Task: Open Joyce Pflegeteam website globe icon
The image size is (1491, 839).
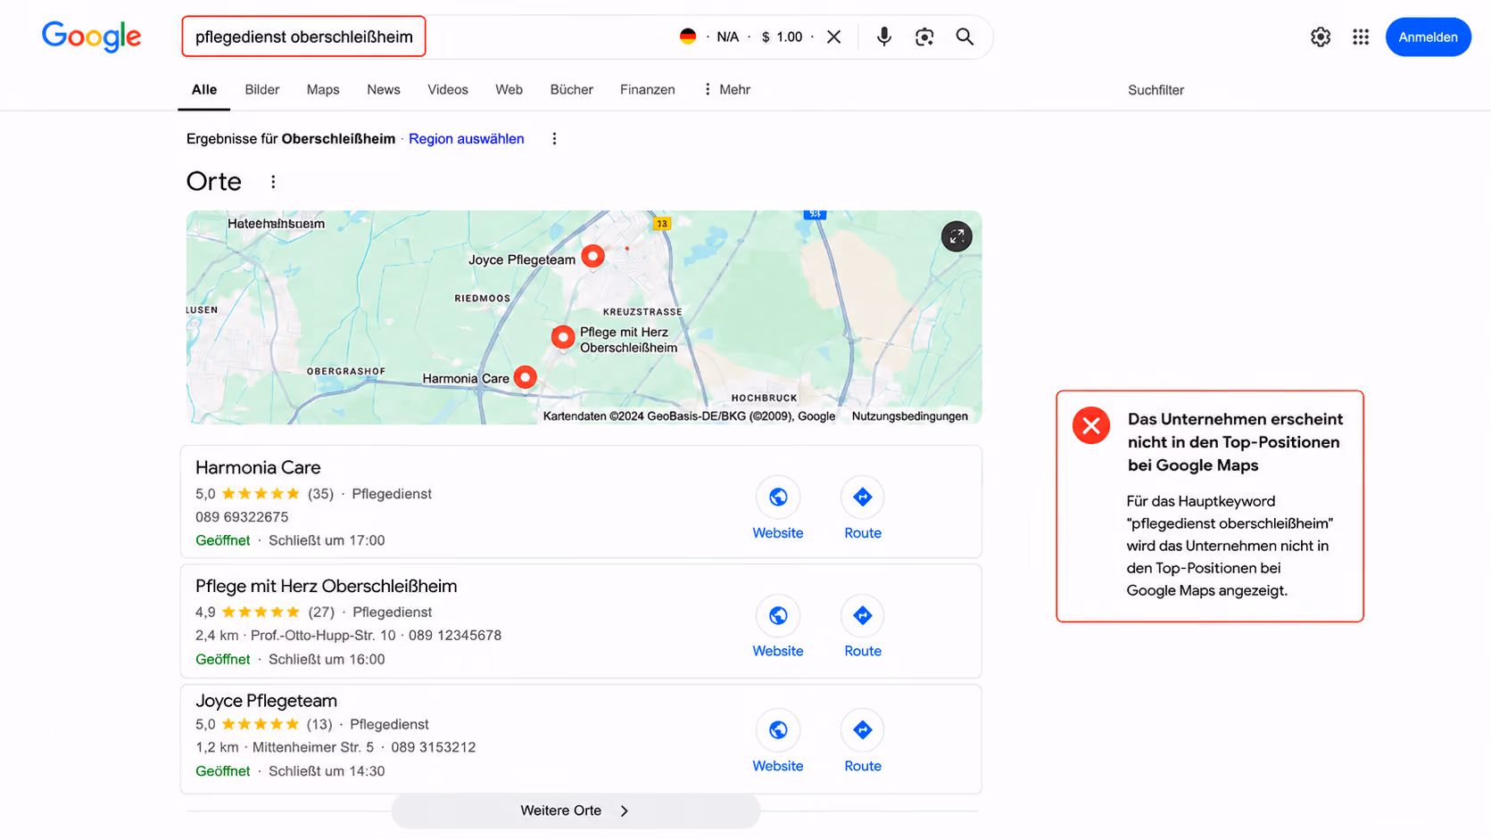Action: (778, 730)
